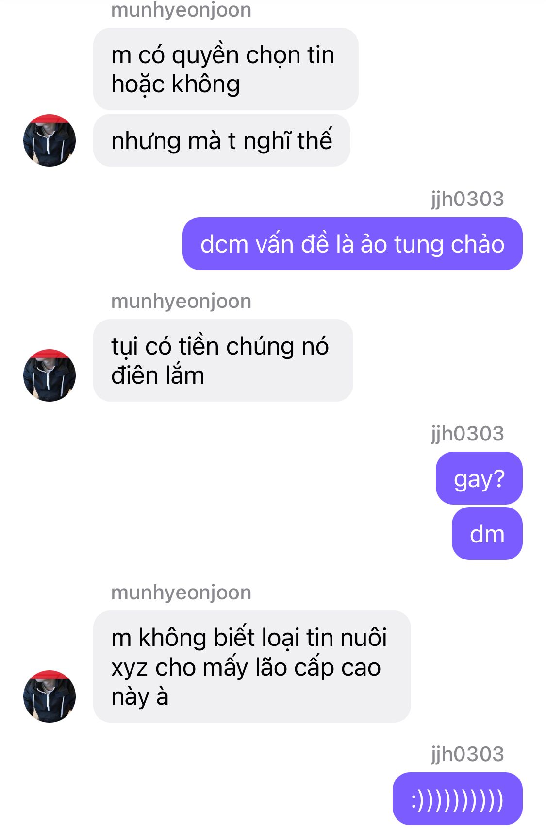This screenshot has width=546, height=830.
Task: Open munhyeonjoon name above "m không biết"
Action: [x=181, y=593]
